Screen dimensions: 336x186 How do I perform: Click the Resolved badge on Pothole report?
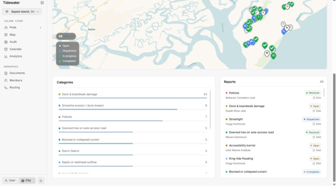click(313, 93)
